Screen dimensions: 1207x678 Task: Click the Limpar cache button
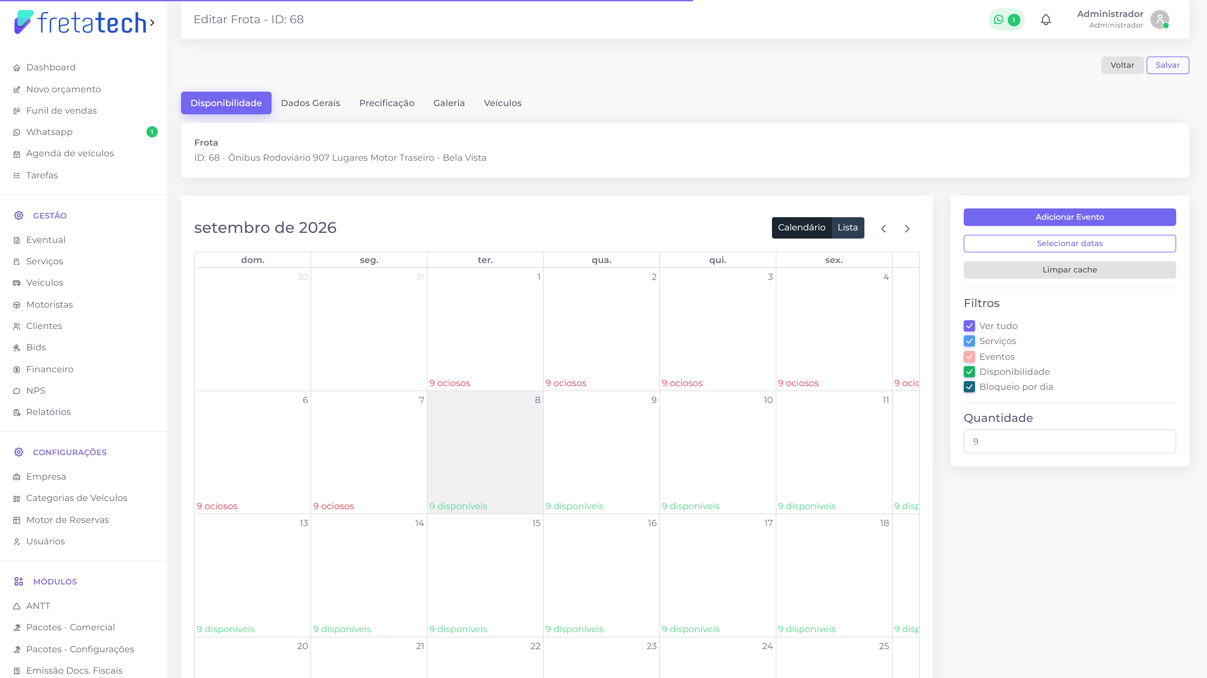point(1070,270)
